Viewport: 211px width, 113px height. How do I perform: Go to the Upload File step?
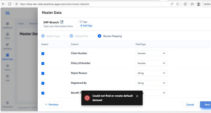81,36
